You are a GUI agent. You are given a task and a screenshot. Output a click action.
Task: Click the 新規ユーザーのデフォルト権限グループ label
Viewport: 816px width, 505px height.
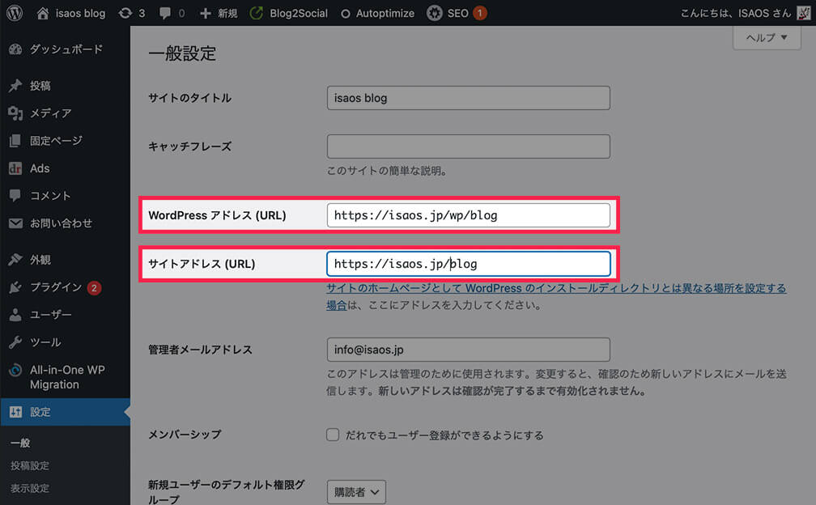[227, 491]
